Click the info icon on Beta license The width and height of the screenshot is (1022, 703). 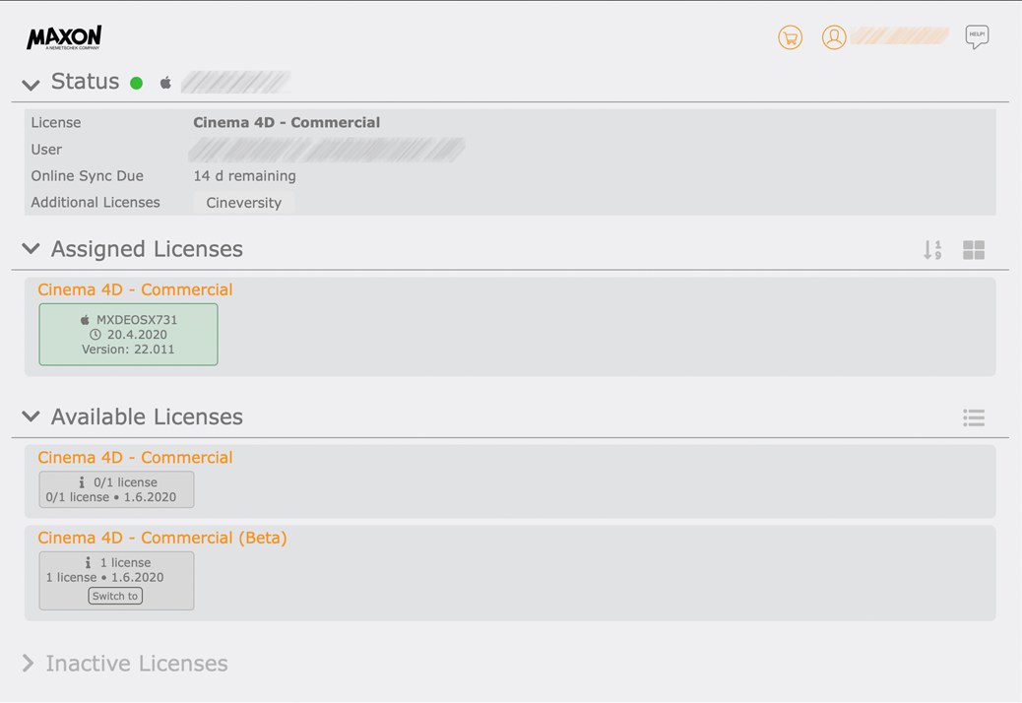tap(89, 563)
